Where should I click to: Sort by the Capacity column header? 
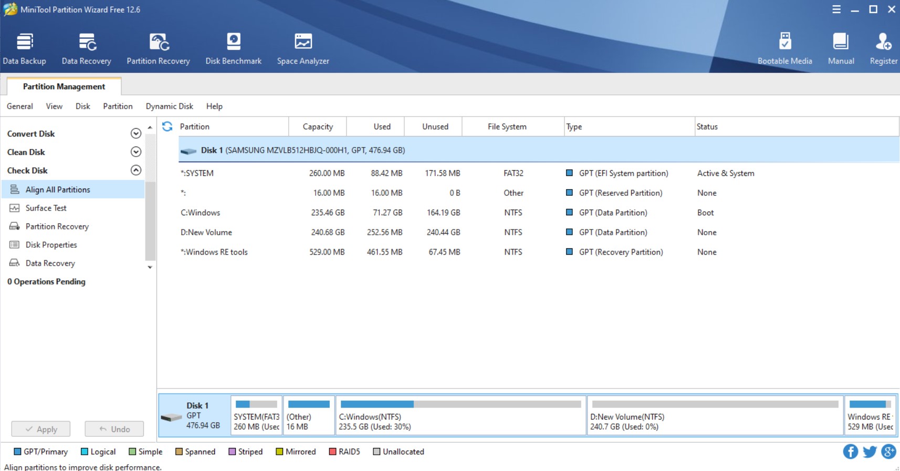click(x=318, y=127)
